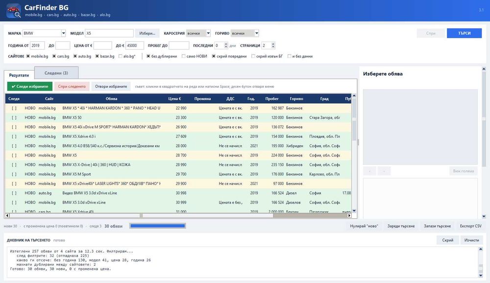The image size is (490, 283).
Task: Increase the Страници stepper value
Action: [x=273, y=44]
